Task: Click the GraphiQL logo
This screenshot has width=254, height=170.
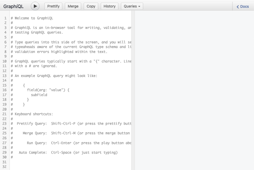Action: click(13, 6)
